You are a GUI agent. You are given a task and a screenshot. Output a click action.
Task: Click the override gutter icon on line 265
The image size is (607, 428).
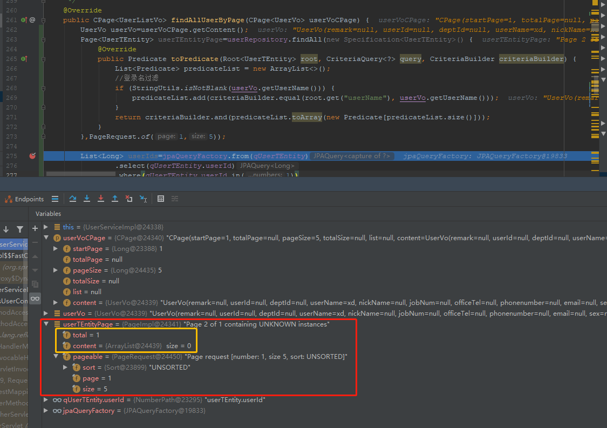pos(24,59)
